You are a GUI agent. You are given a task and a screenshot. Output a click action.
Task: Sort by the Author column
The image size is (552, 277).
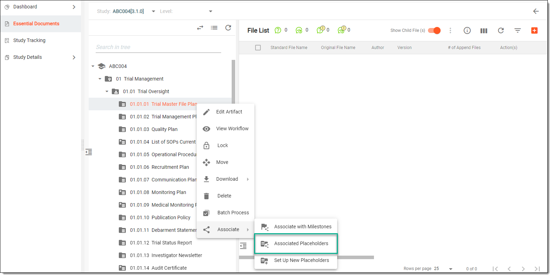pyautogui.click(x=377, y=48)
